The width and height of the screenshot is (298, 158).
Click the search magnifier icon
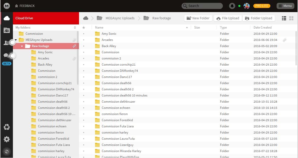[185, 6]
